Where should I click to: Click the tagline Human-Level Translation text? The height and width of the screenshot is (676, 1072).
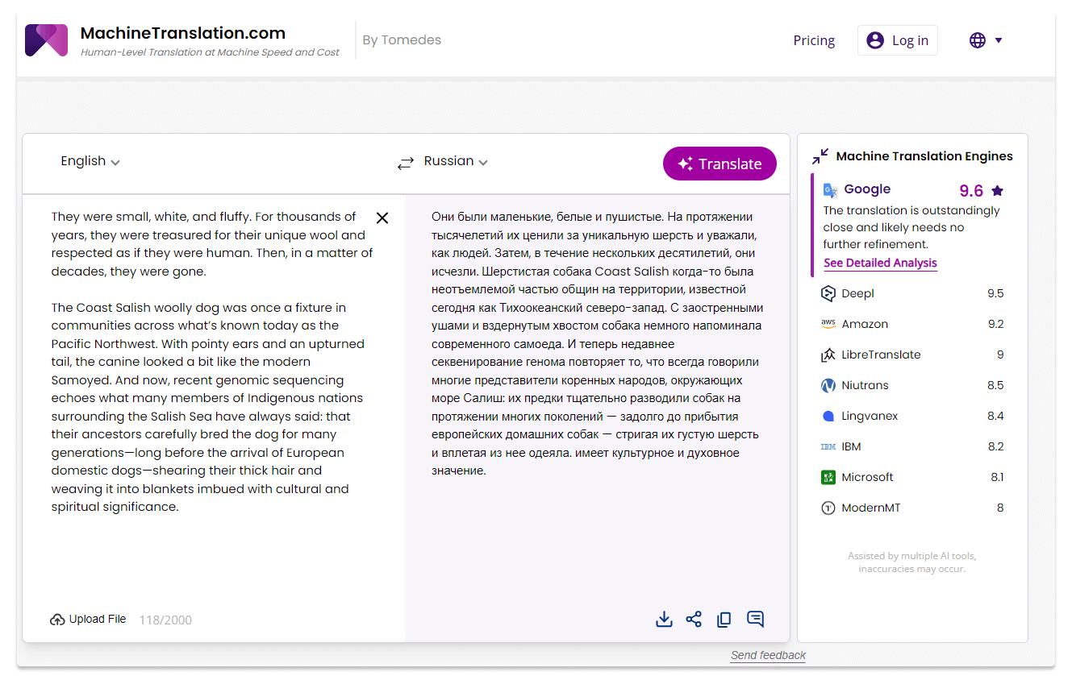(x=210, y=52)
